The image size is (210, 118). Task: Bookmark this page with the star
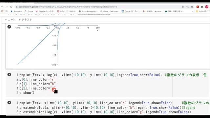[x=192, y=7]
